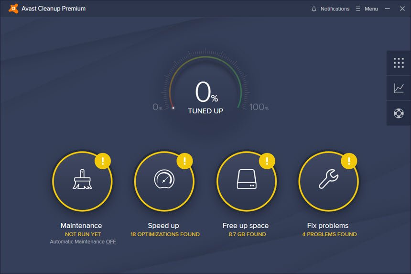Click 8.7 GB FOUND text
The height and width of the screenshot is (274, 411).
point(247,234)
